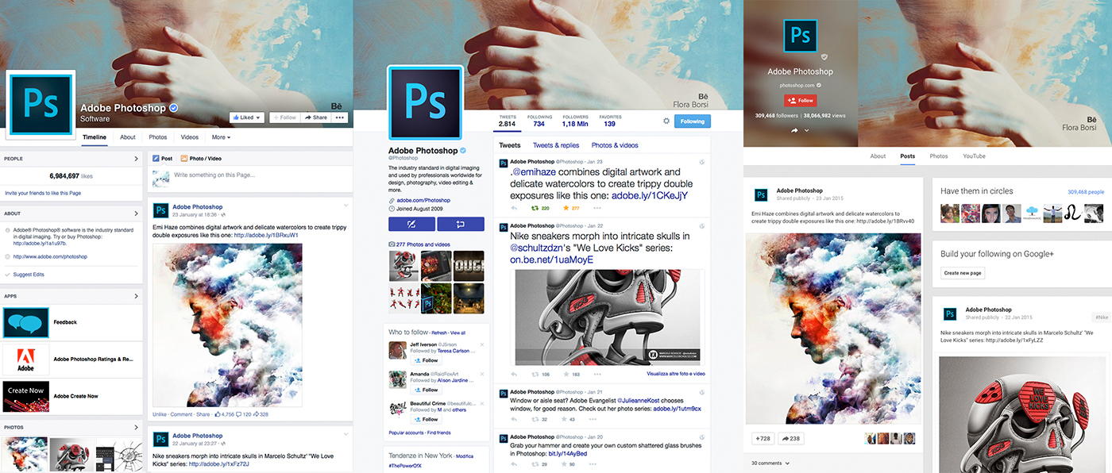Click Twitter large Ps profile avatar

pos(425,102)
